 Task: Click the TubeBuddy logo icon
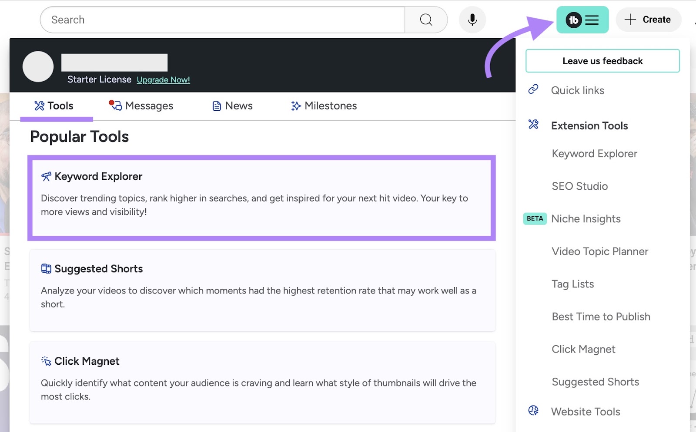(x=573, y=20)
